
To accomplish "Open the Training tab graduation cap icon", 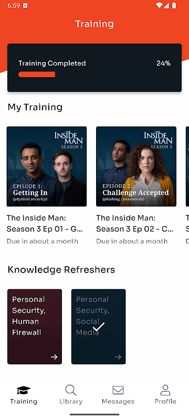I will (x=24, y=390).
